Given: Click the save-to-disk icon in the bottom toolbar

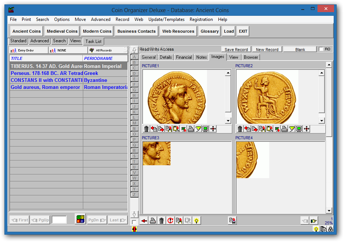Looking at the screenshot, I should click(x=232, y=221).
